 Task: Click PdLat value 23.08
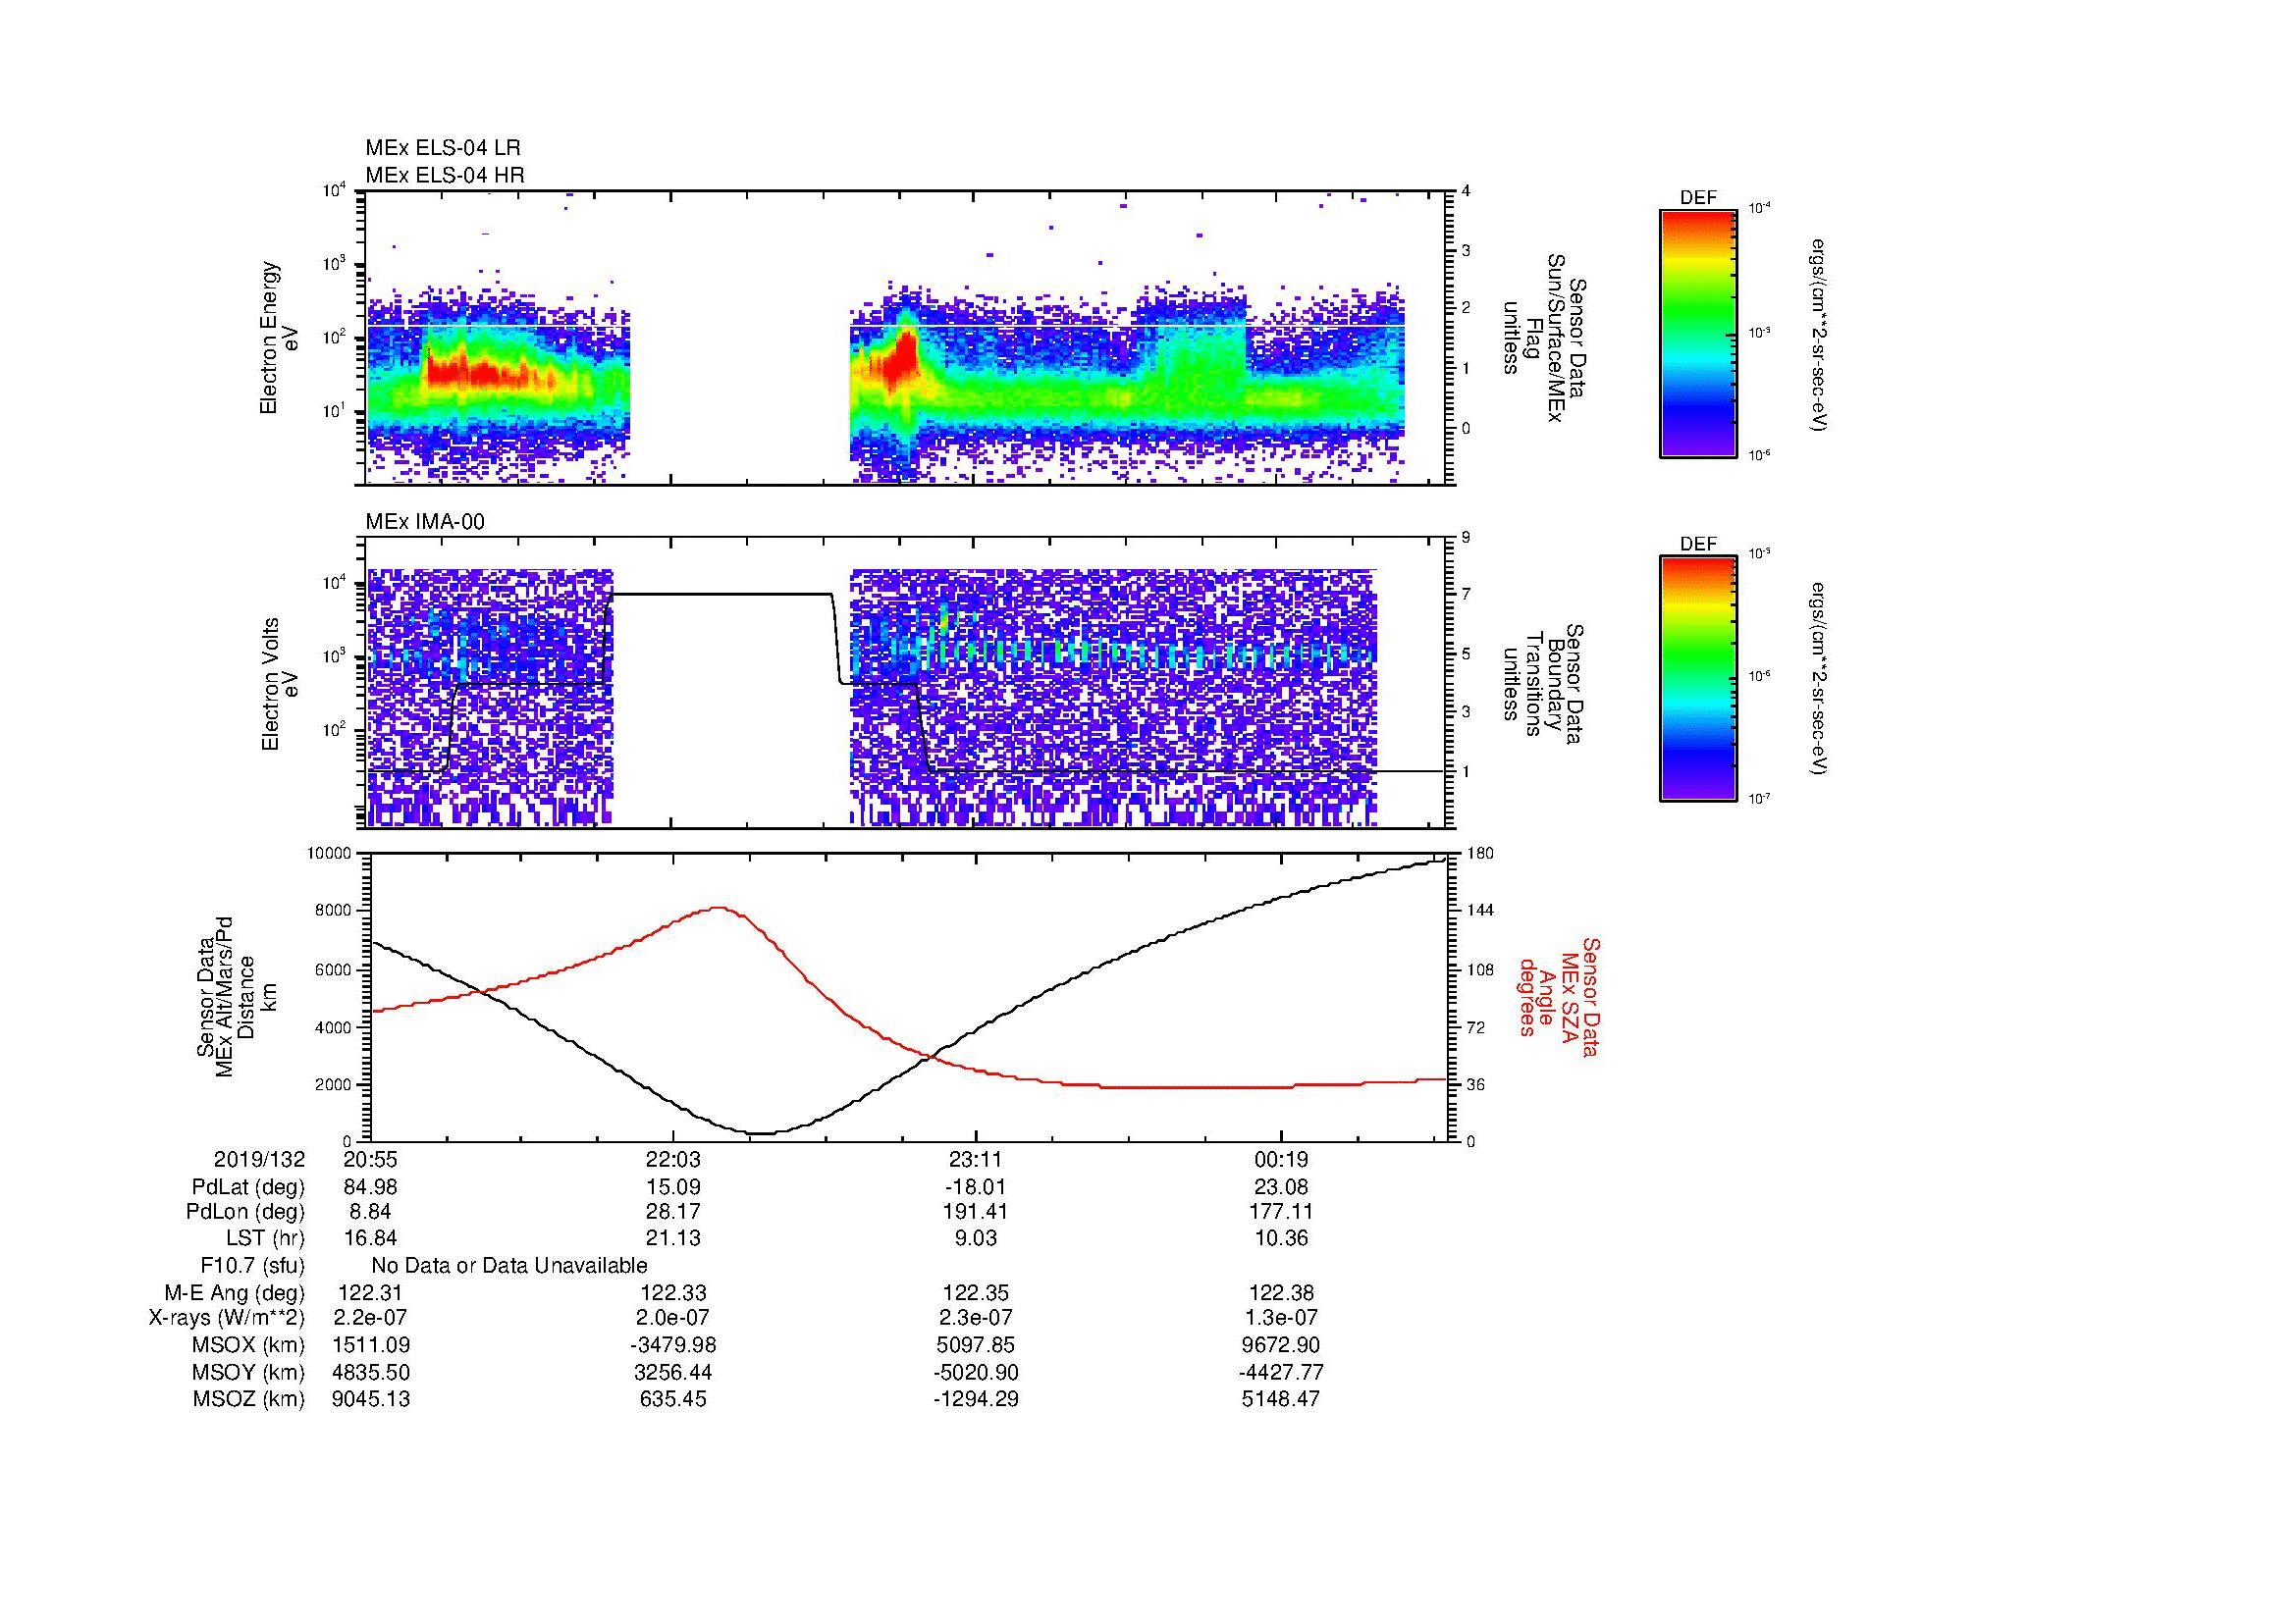(x=1281, y=1187)
